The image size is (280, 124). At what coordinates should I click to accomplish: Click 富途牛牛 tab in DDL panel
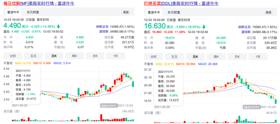click(x=154, y=12)
